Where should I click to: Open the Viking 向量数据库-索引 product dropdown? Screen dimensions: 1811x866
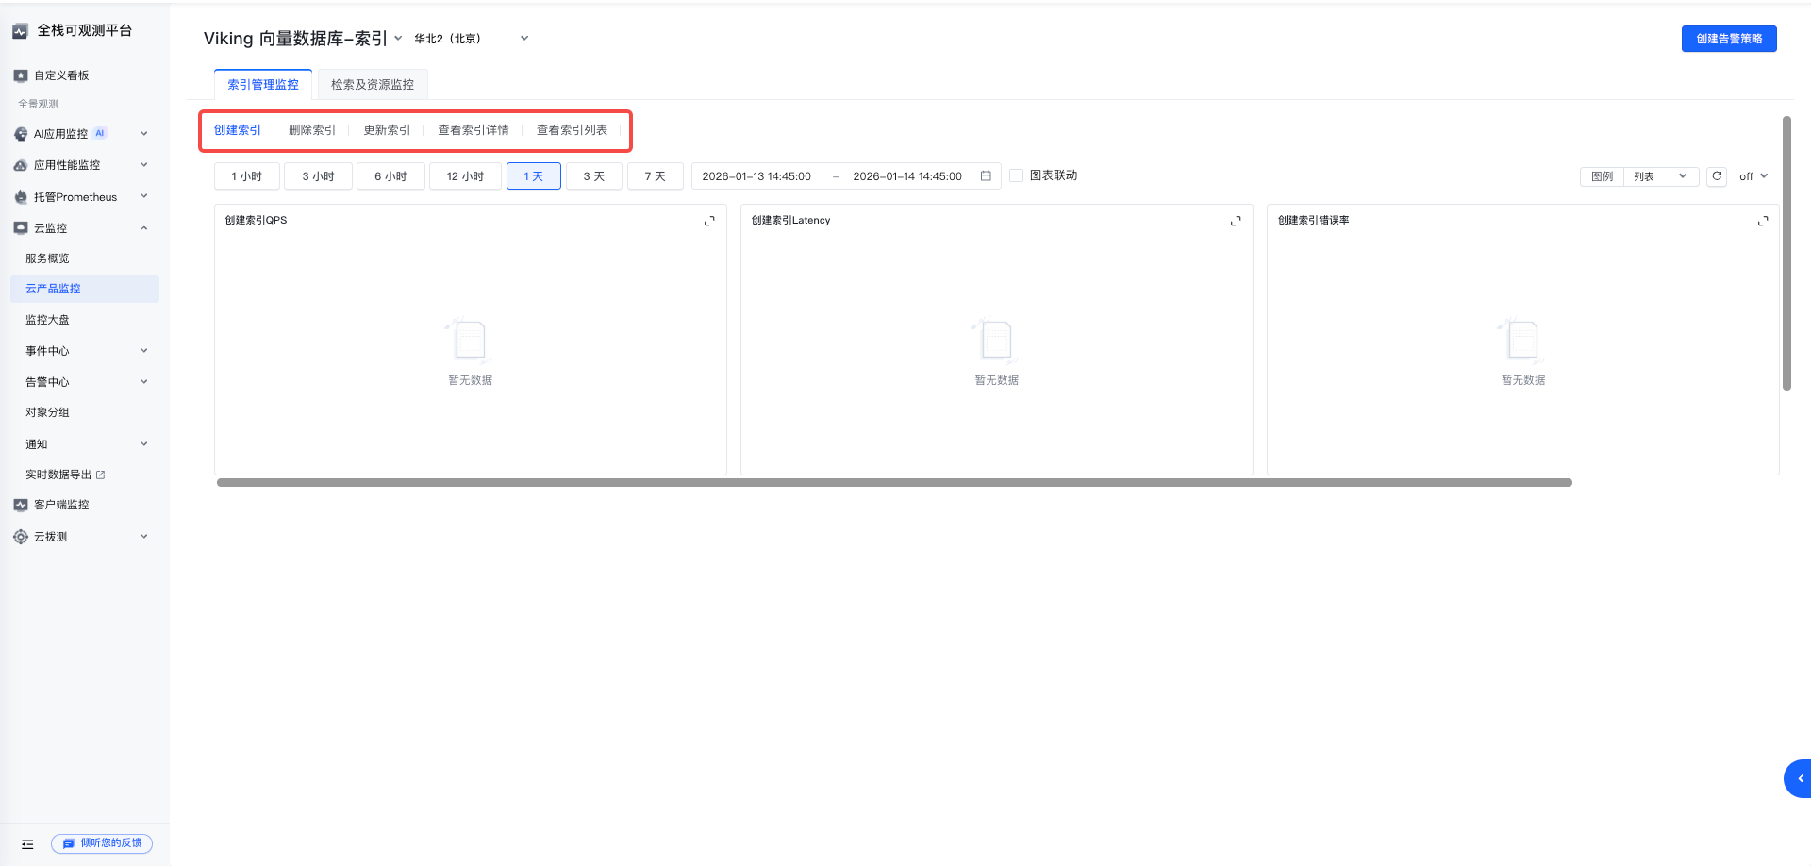tap(304, 39)
